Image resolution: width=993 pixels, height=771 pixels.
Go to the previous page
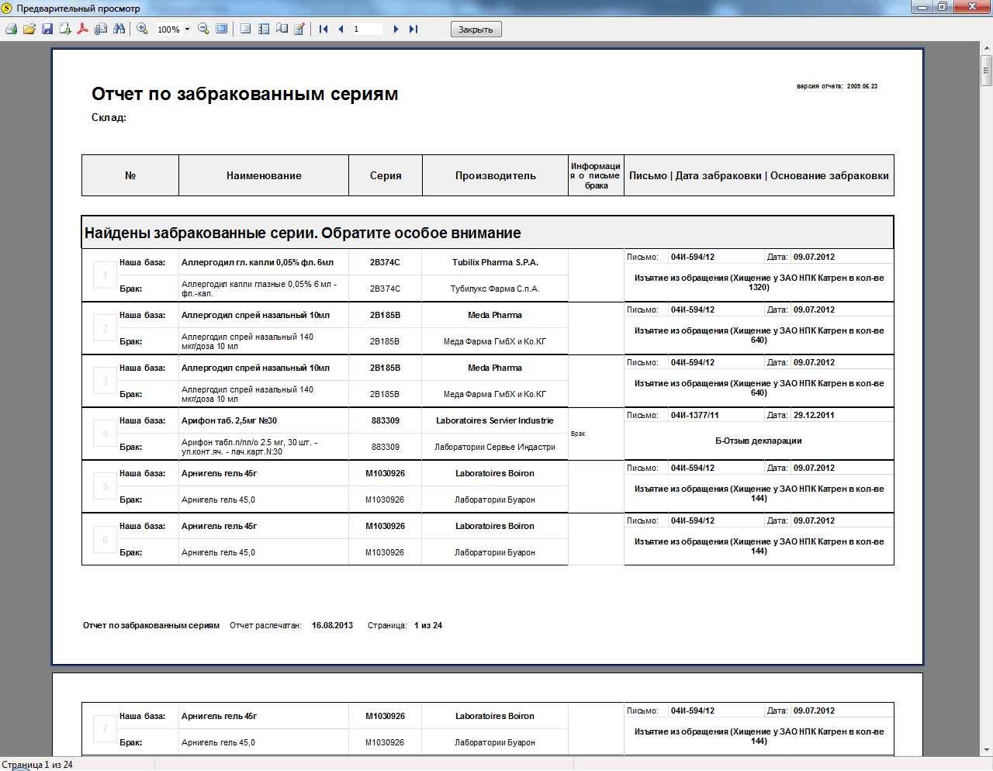[x=341, y=29]
